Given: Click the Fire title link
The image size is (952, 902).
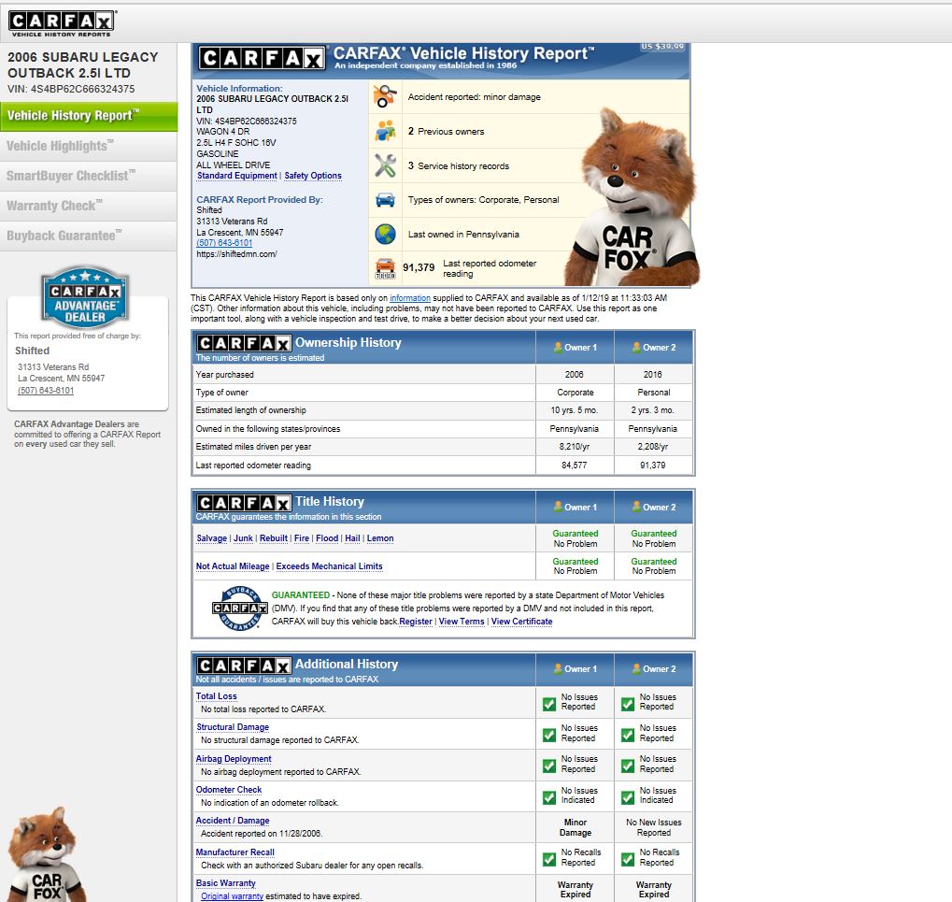Looking at the screenshot, I should coord(302,538).
